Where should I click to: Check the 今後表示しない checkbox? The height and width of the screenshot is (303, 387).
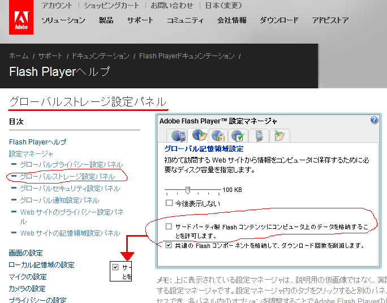169,202
